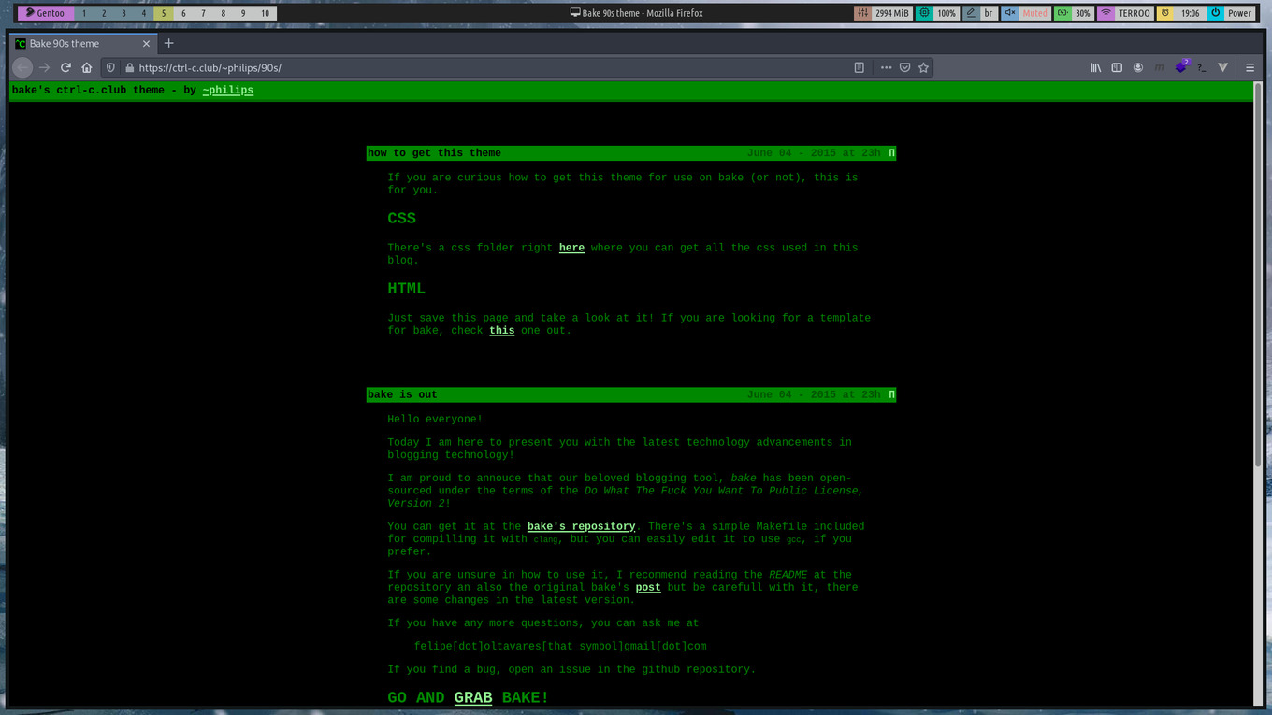Switch to workspace 3
The height and width of the screenshot is (715, 1272).
(x=123, y=13)
